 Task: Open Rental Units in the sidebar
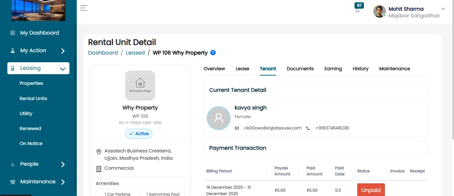coord(33,98)
